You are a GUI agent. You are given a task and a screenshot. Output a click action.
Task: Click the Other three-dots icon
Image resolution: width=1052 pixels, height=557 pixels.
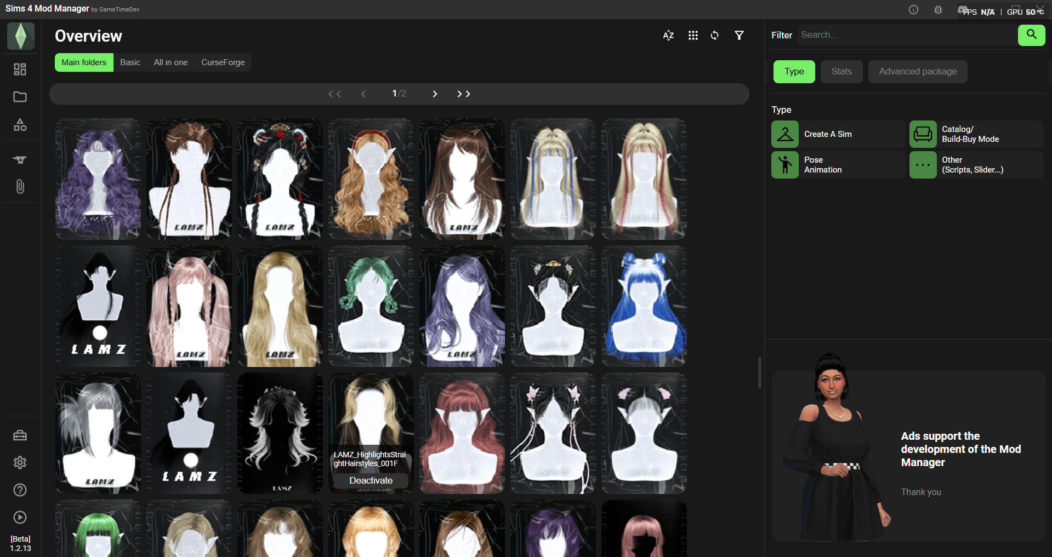click(x=923, y=165)
